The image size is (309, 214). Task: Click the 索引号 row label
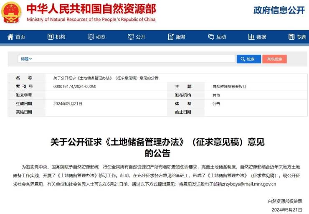[24, 87]
